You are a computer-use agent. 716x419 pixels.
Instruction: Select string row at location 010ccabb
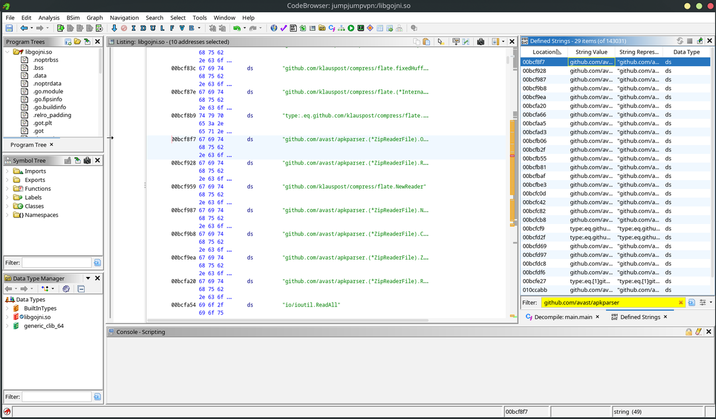[x=616, y=290]
